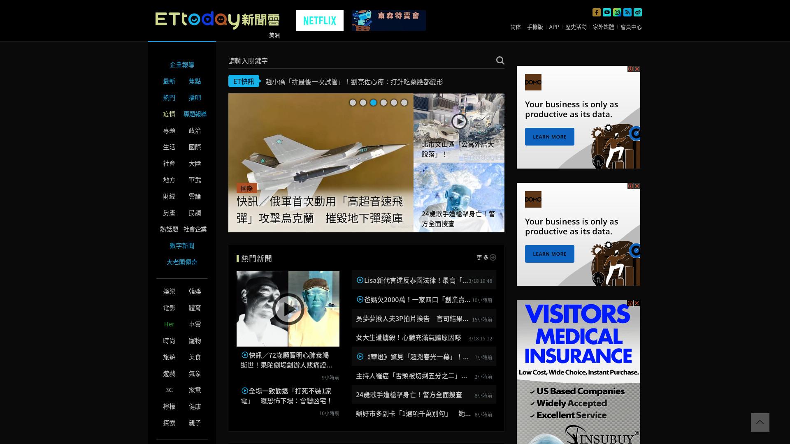
Task: Click the 更多 arrow icon in 熱門新聞
Action: click(x=493, y=257)
